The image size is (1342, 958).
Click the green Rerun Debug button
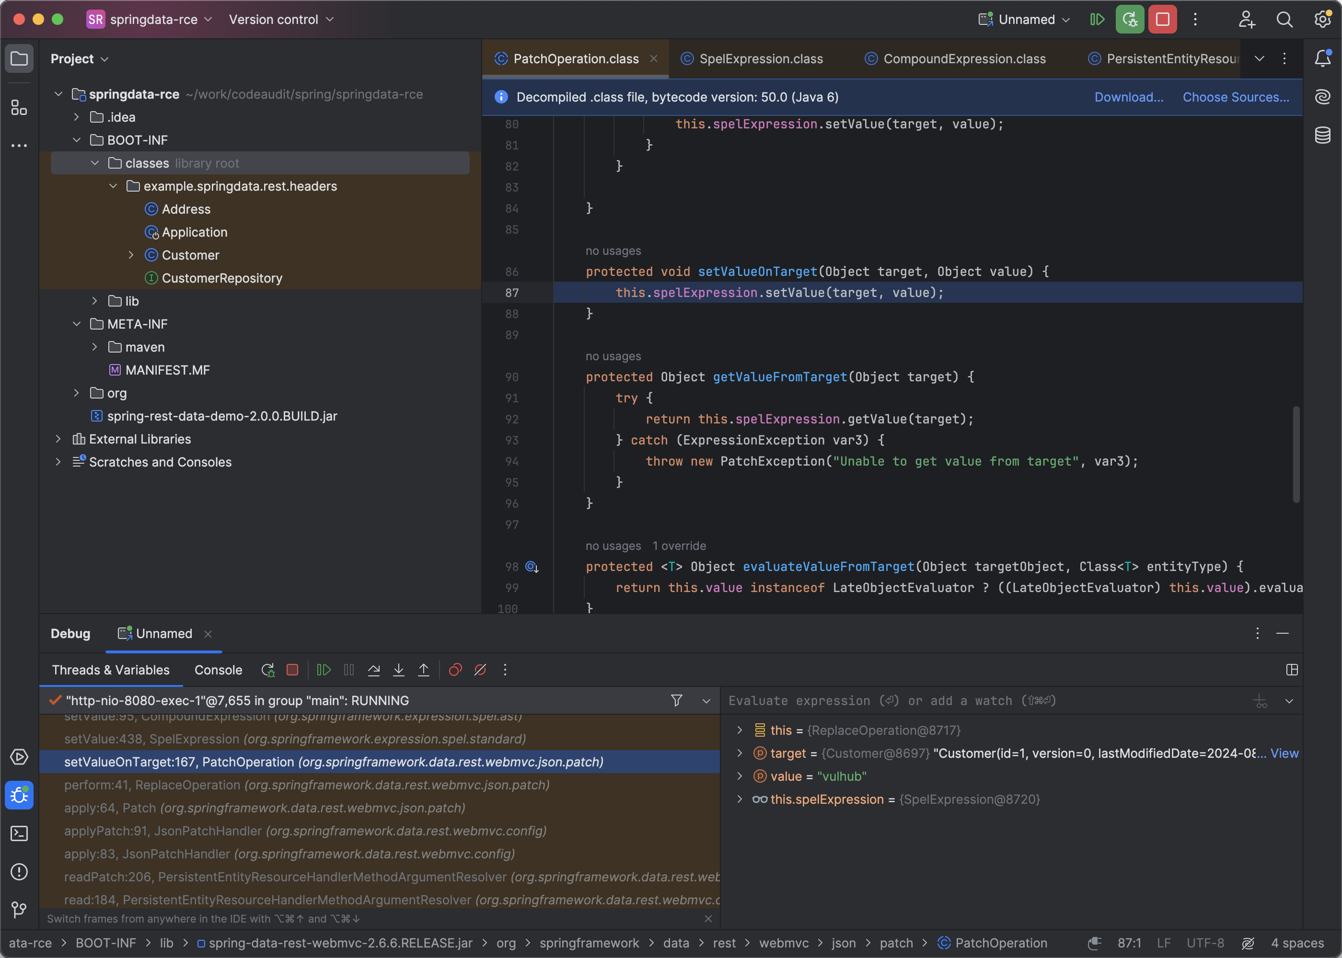click(x=1130, y=20)
